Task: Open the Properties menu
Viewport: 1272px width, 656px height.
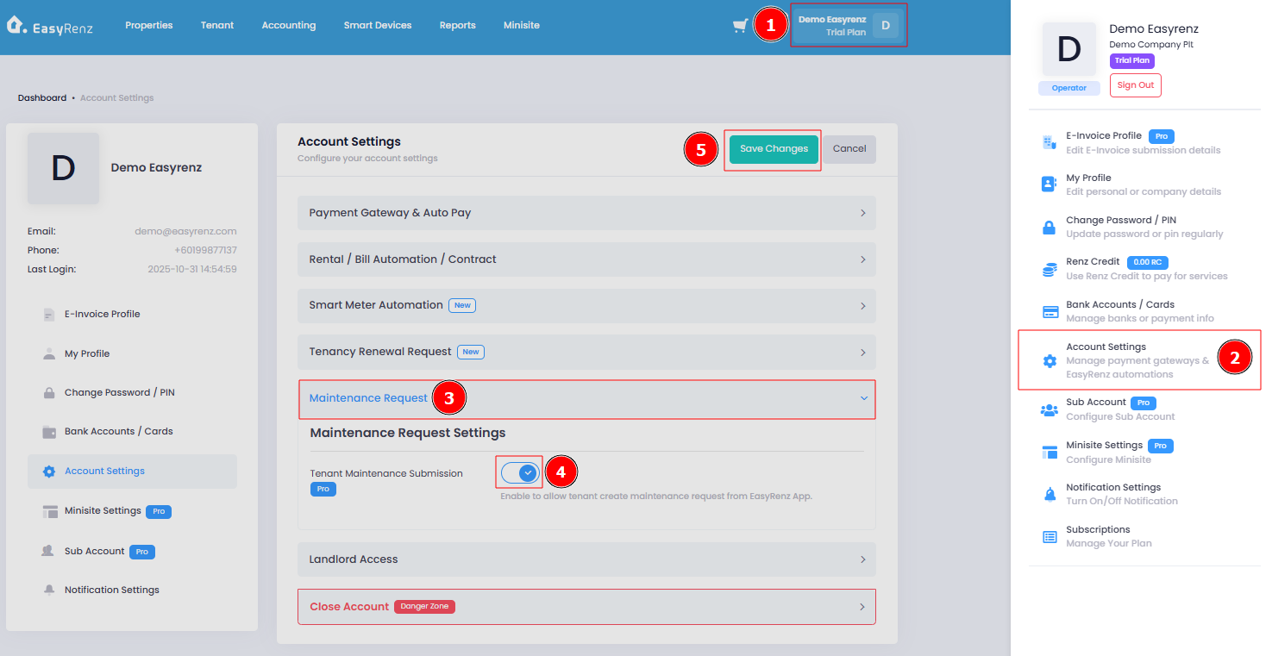Action: [149, 26]
